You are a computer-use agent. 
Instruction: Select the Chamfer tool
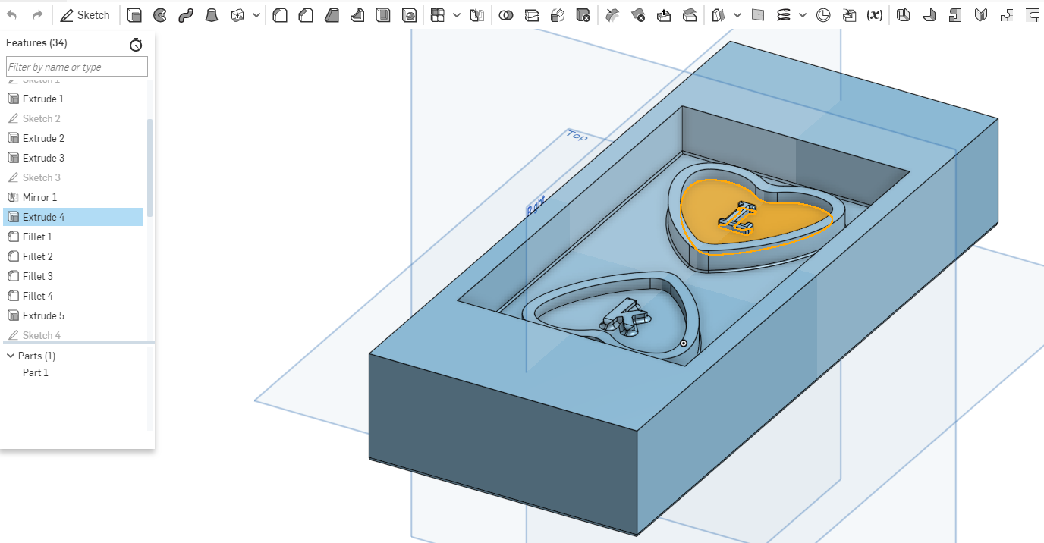click(306, 14)
